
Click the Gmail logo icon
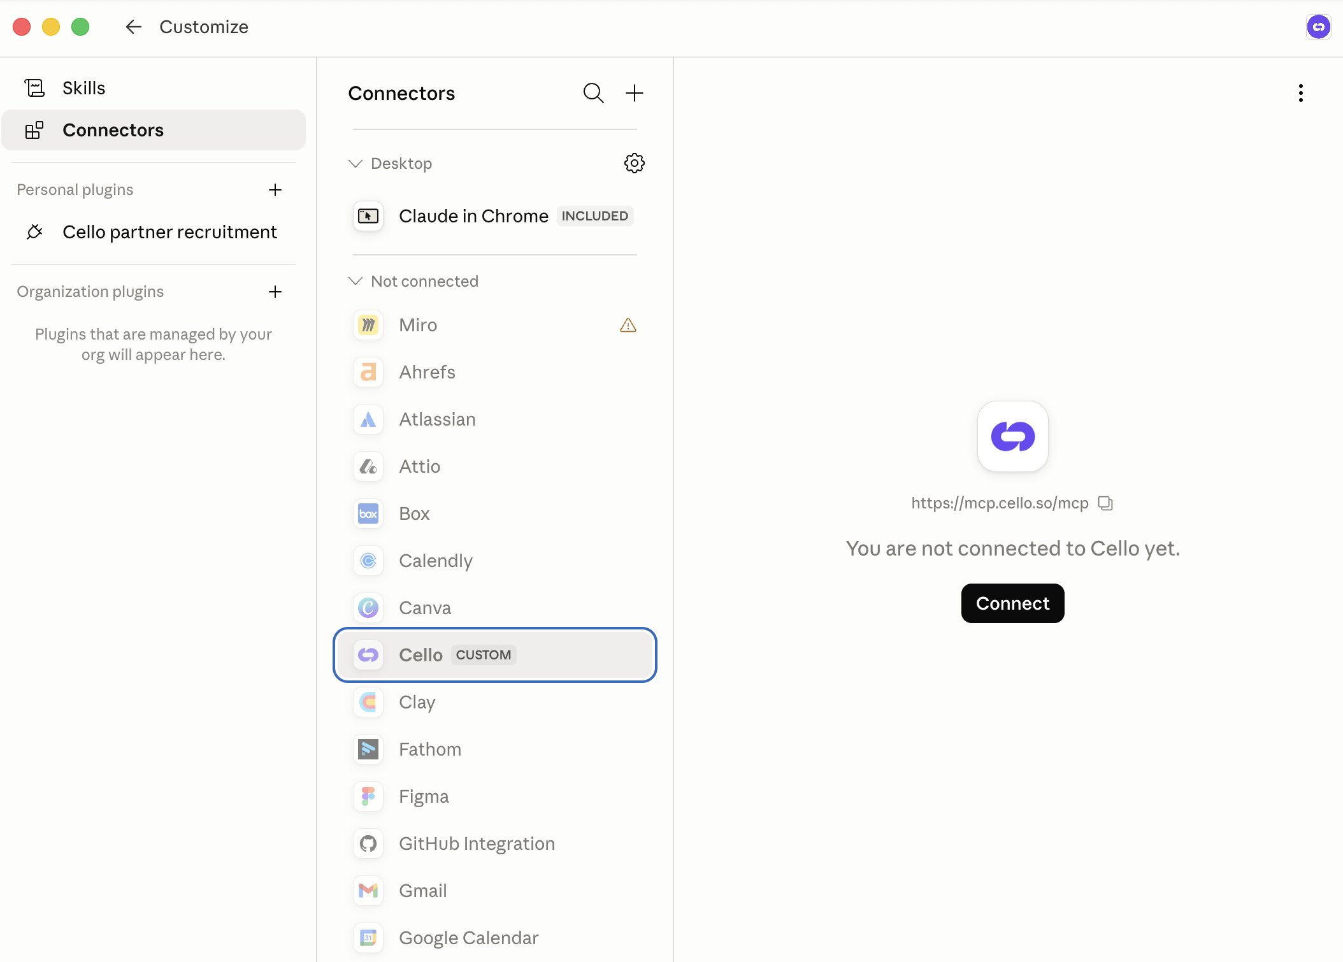pos(368,891)
